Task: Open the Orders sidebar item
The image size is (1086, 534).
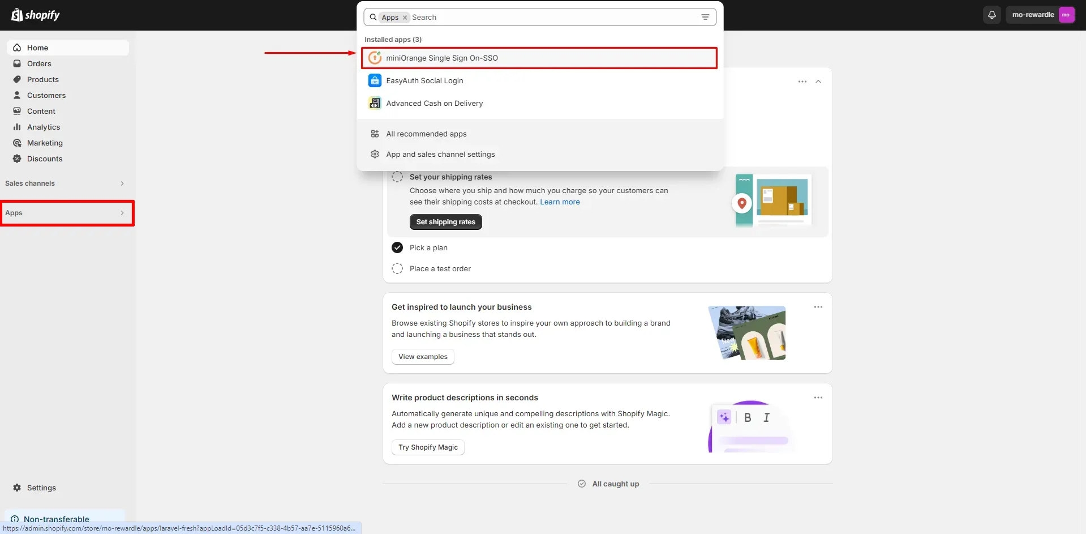Action: tap(67, 63)
